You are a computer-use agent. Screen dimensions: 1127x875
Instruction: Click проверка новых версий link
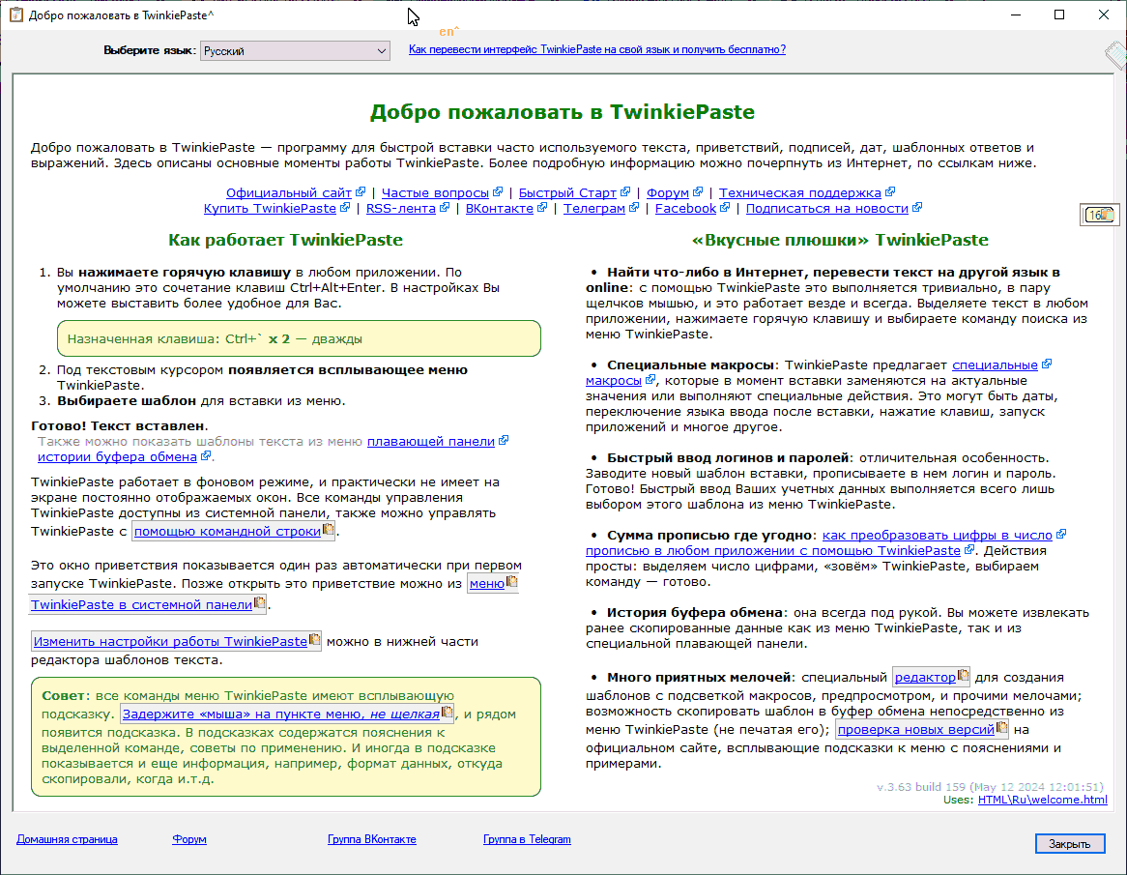pyautogui.click(x=915, y=730)
